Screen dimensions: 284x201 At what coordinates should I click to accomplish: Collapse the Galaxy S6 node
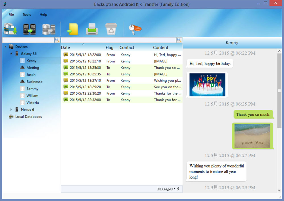(x=11, y=54)
